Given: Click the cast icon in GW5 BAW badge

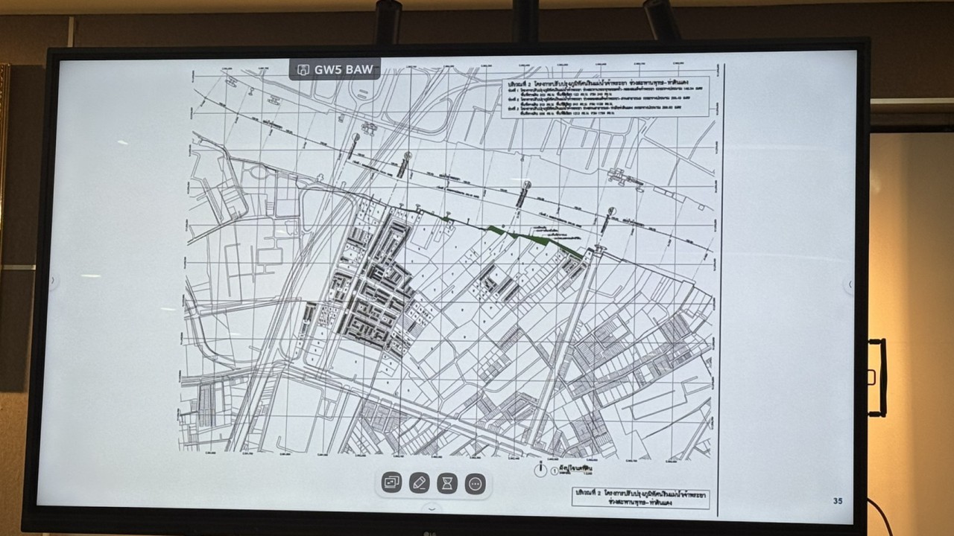Looking at the screenshot, I should (303, 70).
